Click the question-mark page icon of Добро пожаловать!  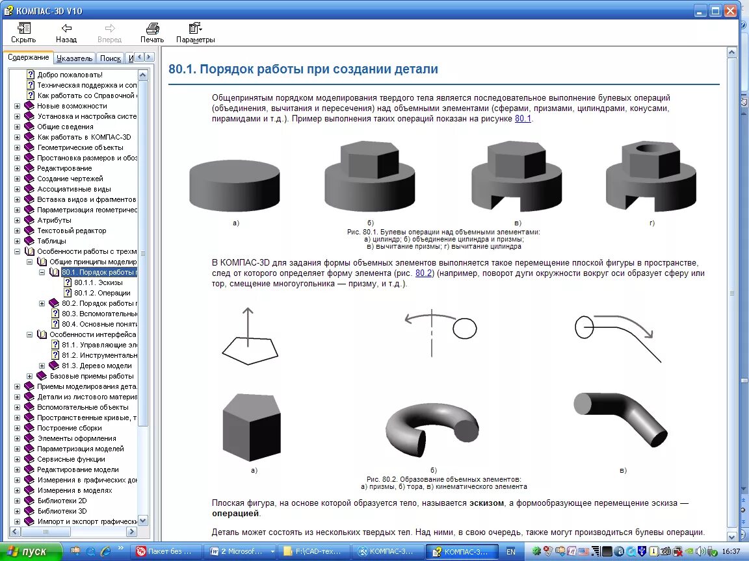tap(31, 75)
